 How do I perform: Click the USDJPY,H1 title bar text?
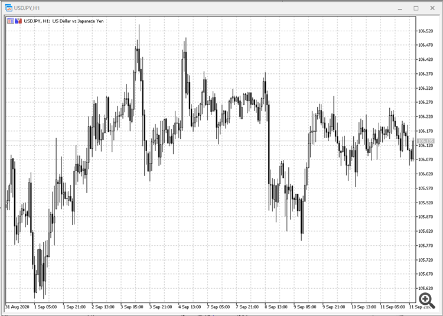pos(27,8)
